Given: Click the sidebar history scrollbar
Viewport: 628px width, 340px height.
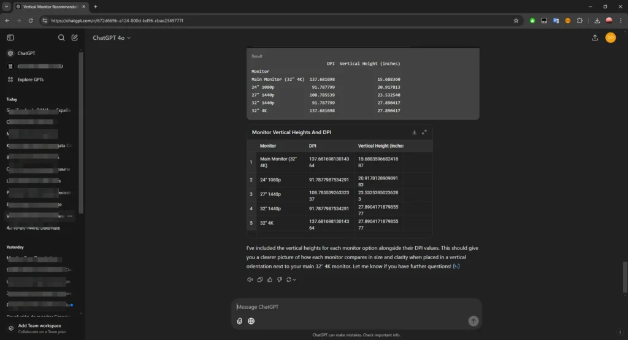Looking at the screenshot, I should [81, 132].
